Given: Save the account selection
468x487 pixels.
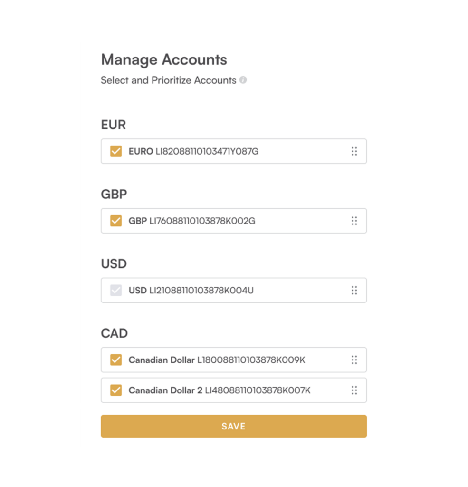Looking at the screenshot, I should [x=234, y=426].
